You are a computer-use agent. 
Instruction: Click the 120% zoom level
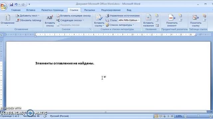[179, 116]
